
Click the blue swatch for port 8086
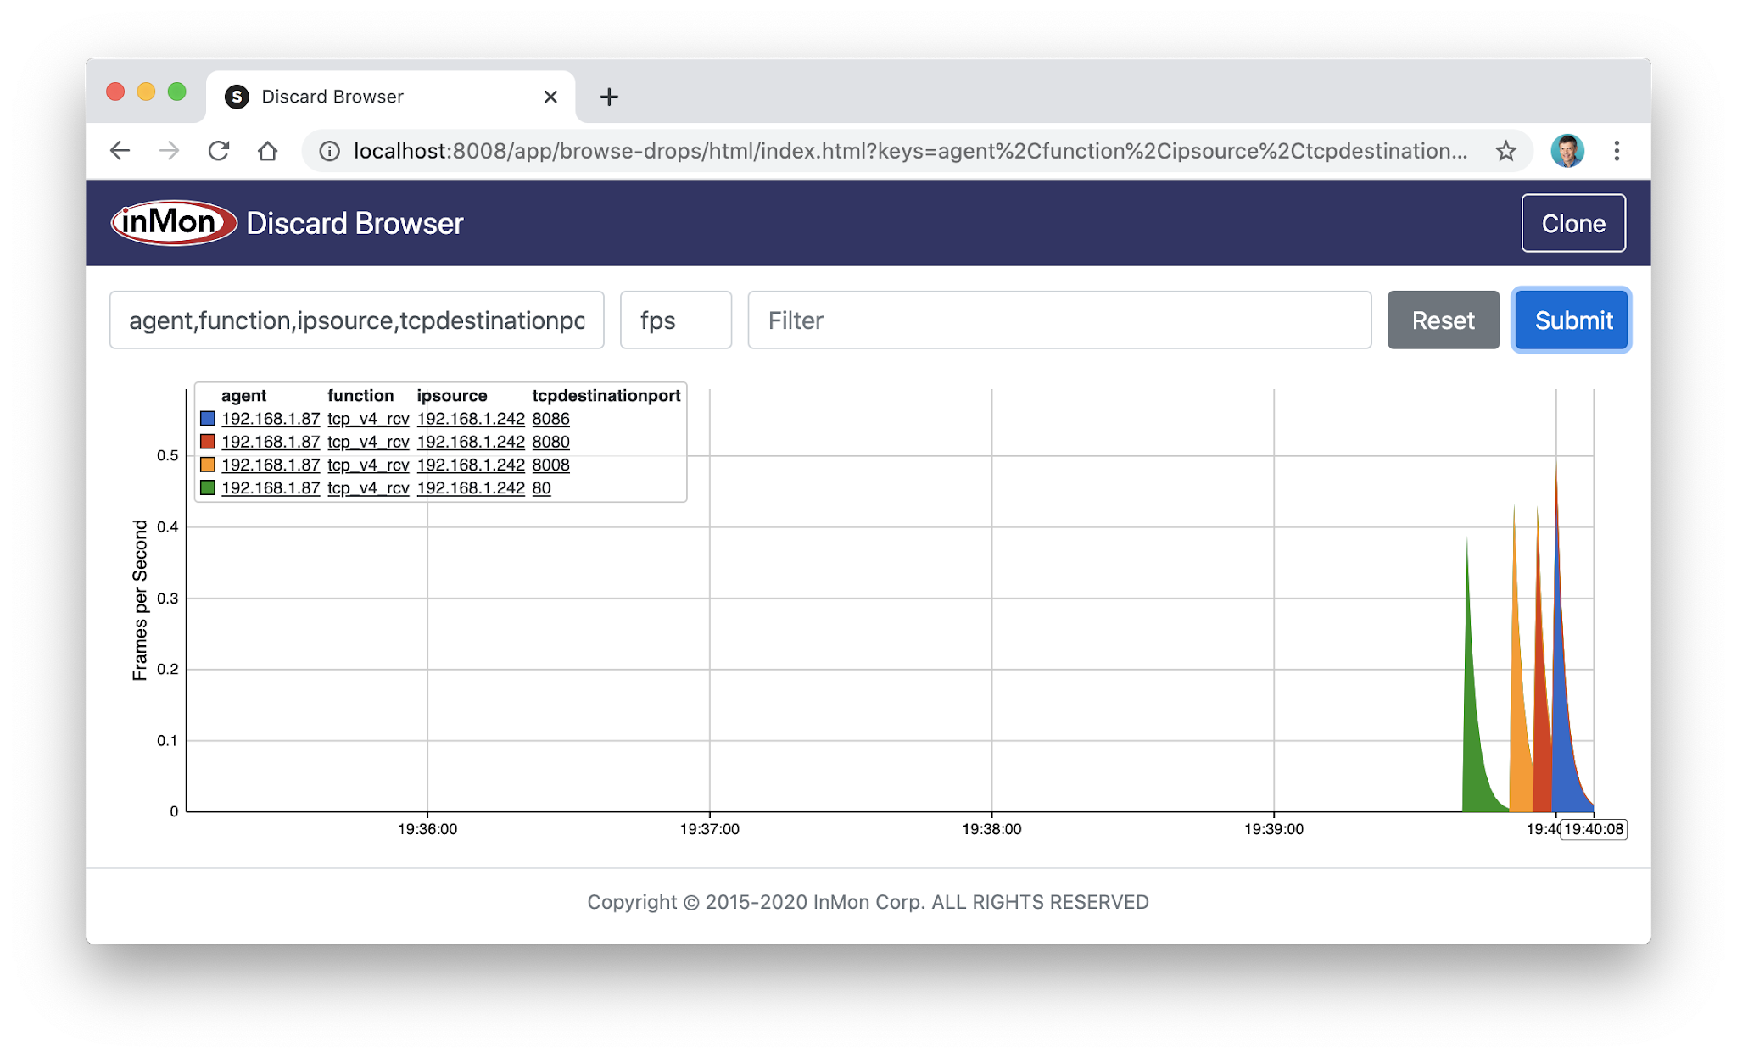[208, 419]
